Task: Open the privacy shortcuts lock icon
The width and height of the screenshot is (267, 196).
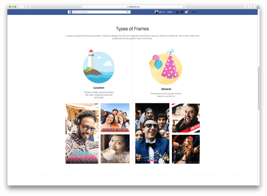Action: click(193, 12)
